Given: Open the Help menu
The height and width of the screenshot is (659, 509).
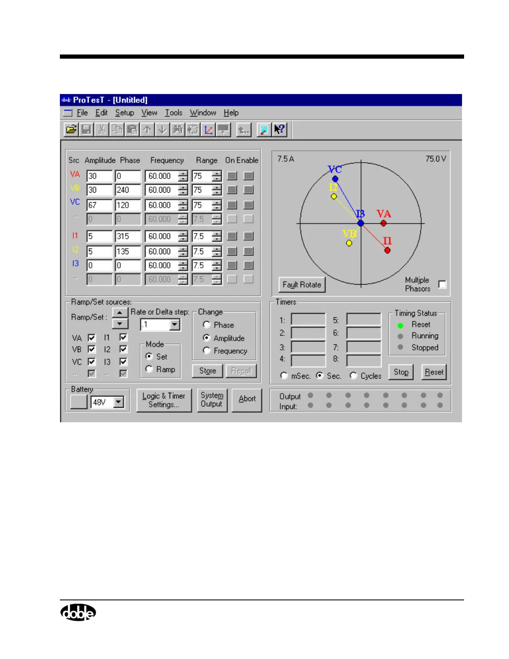Looking at the screenshot, I should point(231,113).
